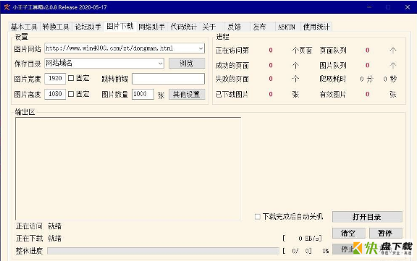The image size is (417, 261).
Task: Toggle 固定 checkbox for 图片宽度
Action: (71, 78)
